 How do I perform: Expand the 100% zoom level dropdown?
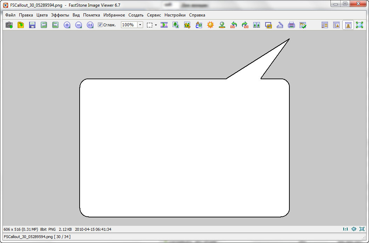click(140, 25)
